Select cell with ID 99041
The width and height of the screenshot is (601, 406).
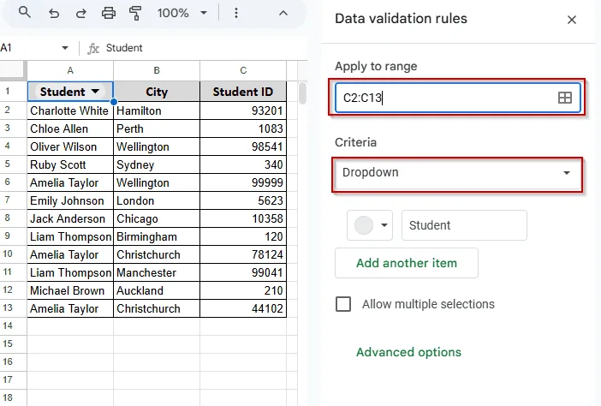coord(243,272)
